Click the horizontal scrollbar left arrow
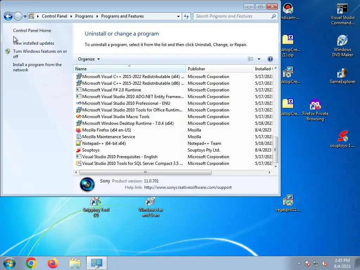The width and height of the screenshot is (360, 270). pos(76,172)
